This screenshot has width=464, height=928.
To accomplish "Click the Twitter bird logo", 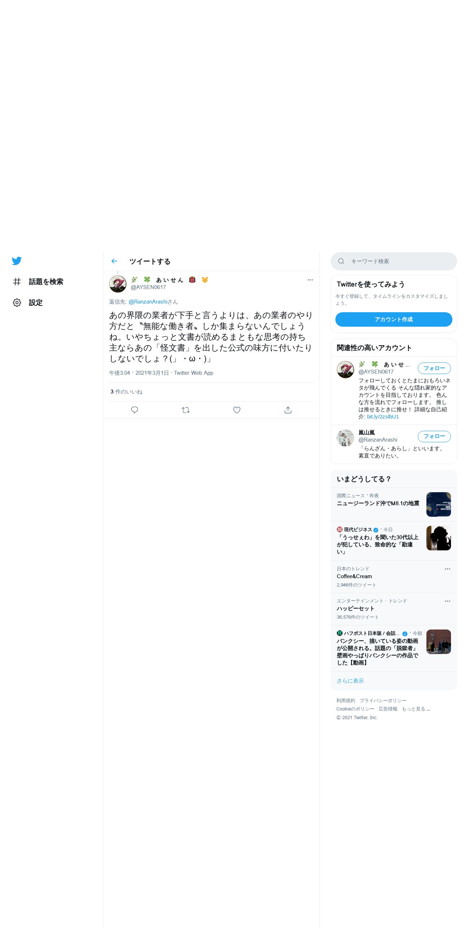I will coord(17,261).
